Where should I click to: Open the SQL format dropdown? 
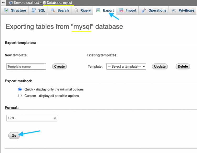tap(32, 118)
